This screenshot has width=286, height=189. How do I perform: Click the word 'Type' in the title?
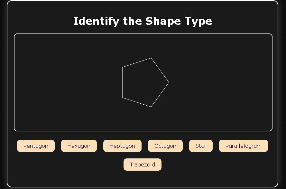198,21
